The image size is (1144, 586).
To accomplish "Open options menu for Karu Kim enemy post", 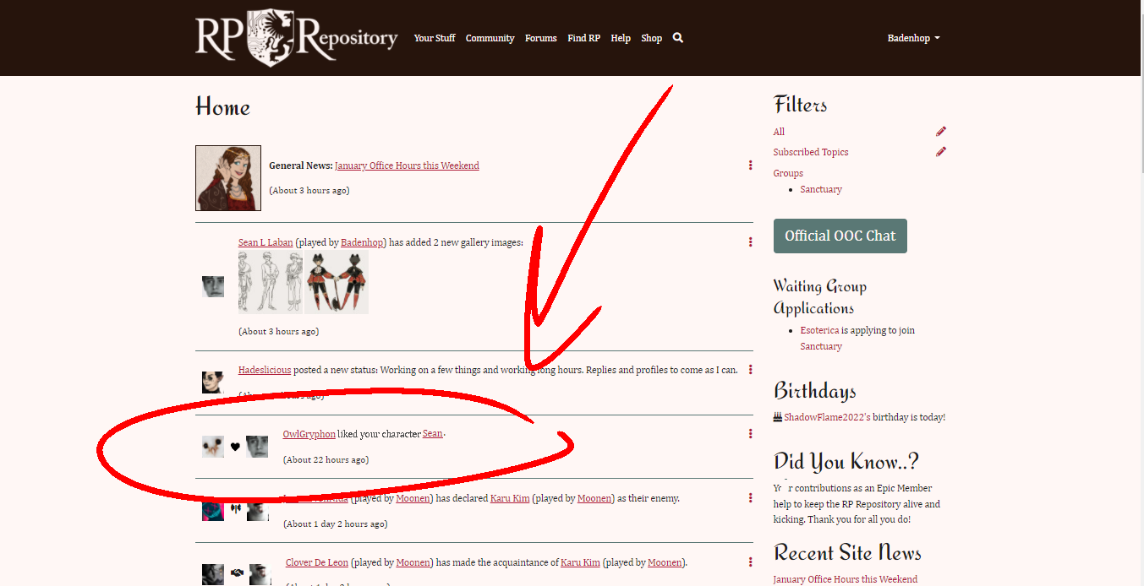I will pyautogui.click(x=750, y=498).
